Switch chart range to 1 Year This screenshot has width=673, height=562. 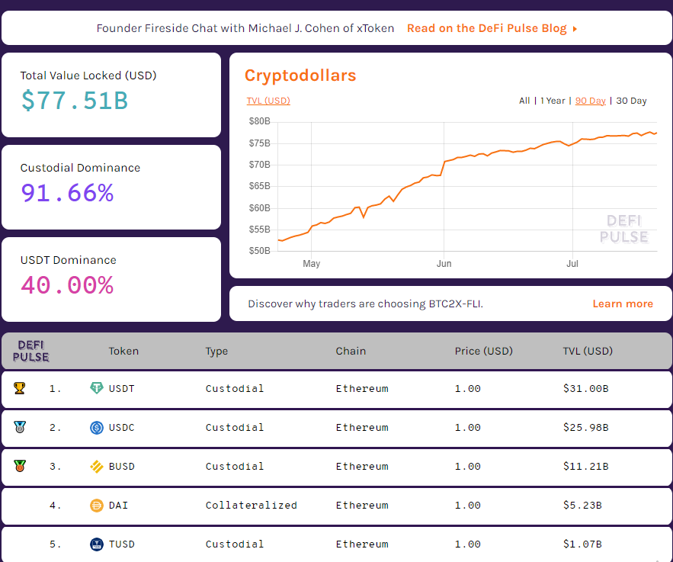[x=553, y=101]
